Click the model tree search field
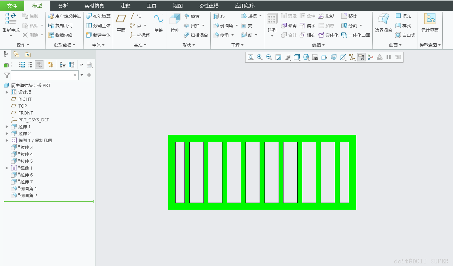Screen dimensions: 453x266 43,75
